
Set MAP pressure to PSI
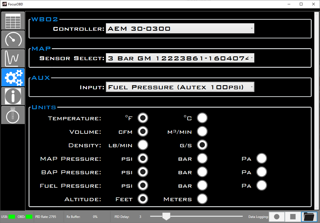[143, 158]
